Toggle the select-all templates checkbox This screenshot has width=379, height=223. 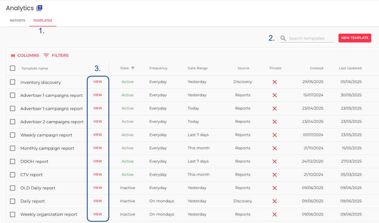pyautogui.click(x=12, y=68)
